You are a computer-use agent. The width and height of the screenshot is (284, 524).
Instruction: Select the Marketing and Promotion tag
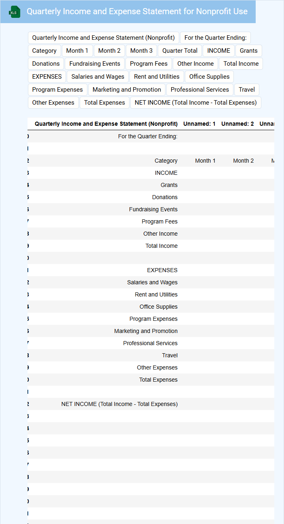(127, 90)
